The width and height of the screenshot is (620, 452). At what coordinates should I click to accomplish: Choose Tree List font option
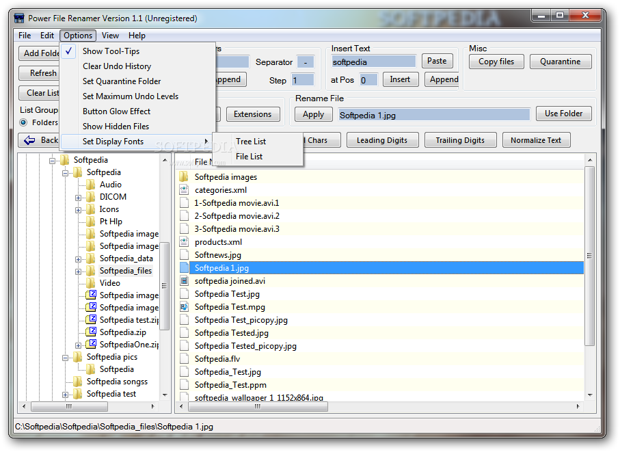258,141
